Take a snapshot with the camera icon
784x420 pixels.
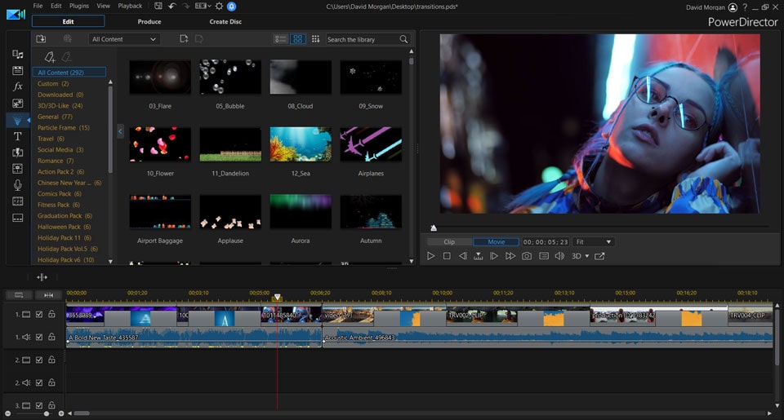coord(527,256)
